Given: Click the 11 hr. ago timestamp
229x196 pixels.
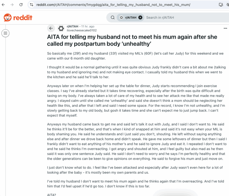Looking at the screenshot, I should point(88,26).
